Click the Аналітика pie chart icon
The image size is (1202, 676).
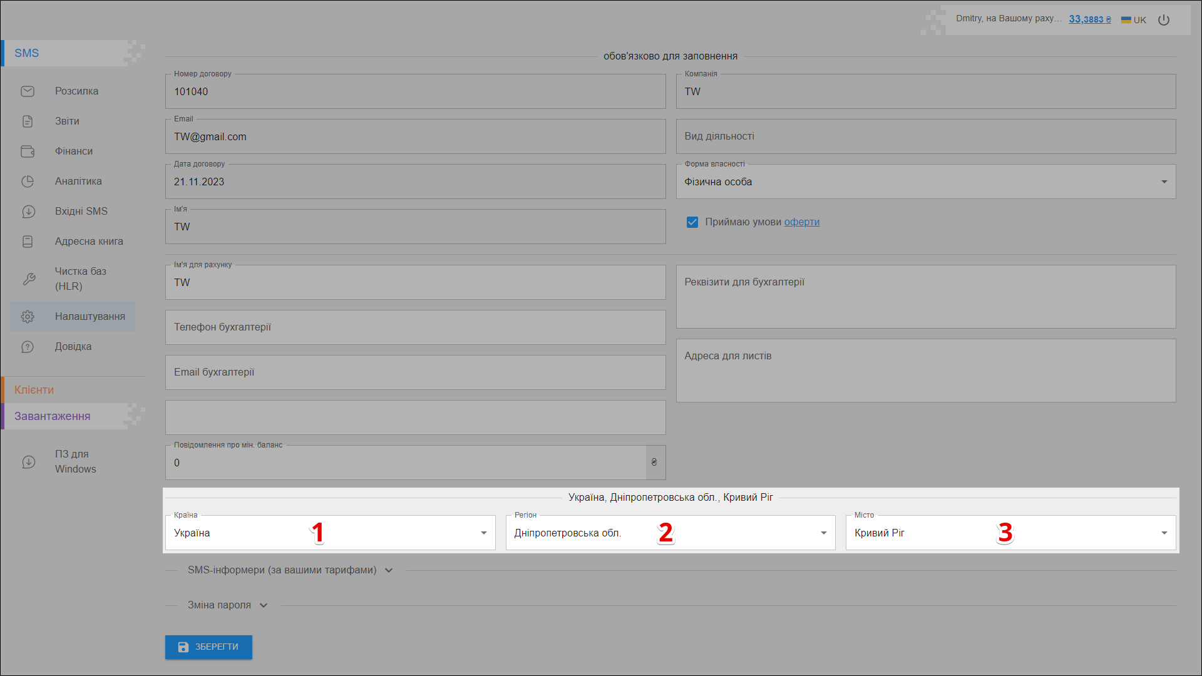(x=28, y=182)
